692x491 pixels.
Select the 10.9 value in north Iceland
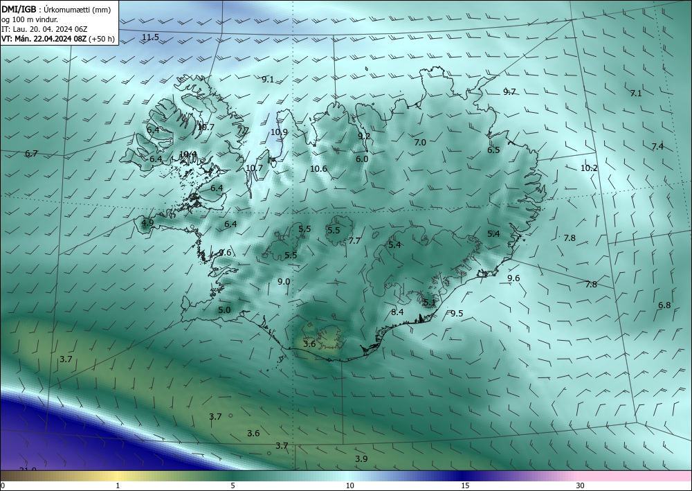(x=279, y=132)
